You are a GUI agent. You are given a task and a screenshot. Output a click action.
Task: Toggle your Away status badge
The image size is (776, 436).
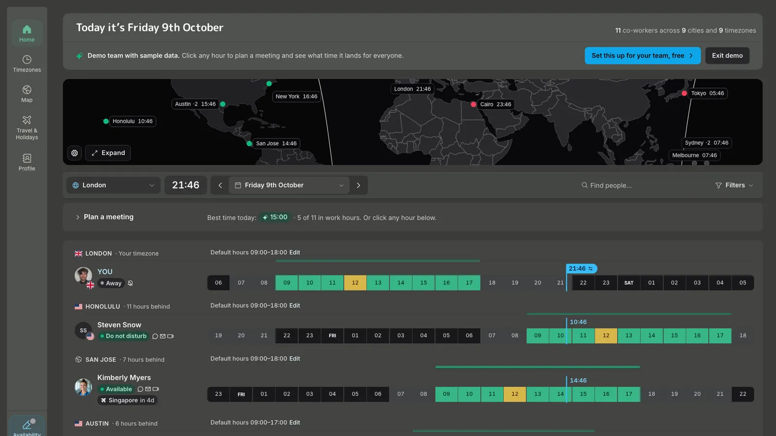click(x=111, y=283)
